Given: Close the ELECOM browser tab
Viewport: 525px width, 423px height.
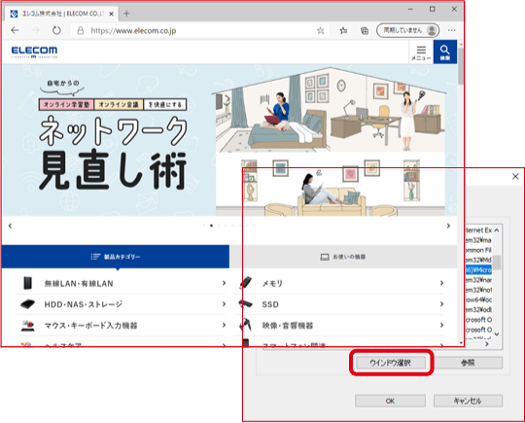Looking at the screenshot, I should [x=111, y=14].
